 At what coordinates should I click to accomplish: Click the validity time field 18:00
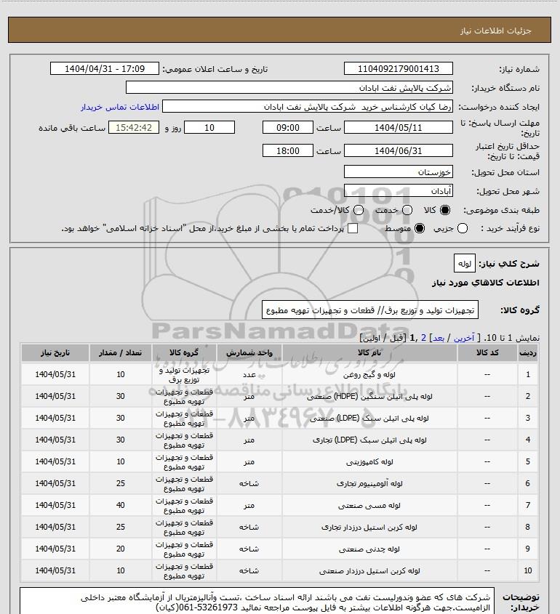pyautogui.click(x=288, y=150)
